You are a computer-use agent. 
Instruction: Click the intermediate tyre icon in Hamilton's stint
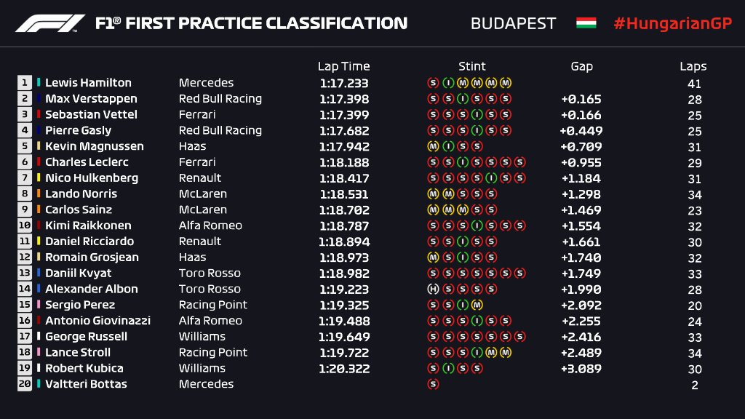447,83
